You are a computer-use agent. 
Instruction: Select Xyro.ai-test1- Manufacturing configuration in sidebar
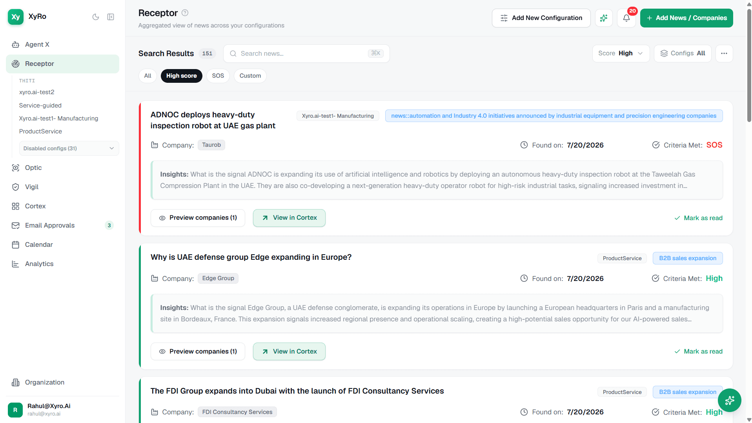(x=59, y=118)
